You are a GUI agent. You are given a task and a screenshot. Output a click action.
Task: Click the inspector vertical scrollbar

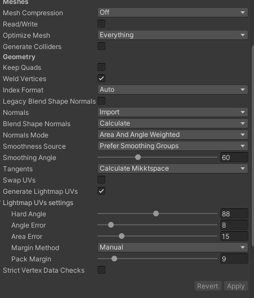(253, 145)
